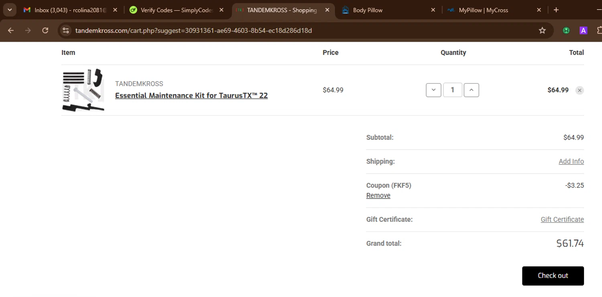The image size is (602, 297).
Task: Decrease the item quantity
Action: tap(433, 90)
